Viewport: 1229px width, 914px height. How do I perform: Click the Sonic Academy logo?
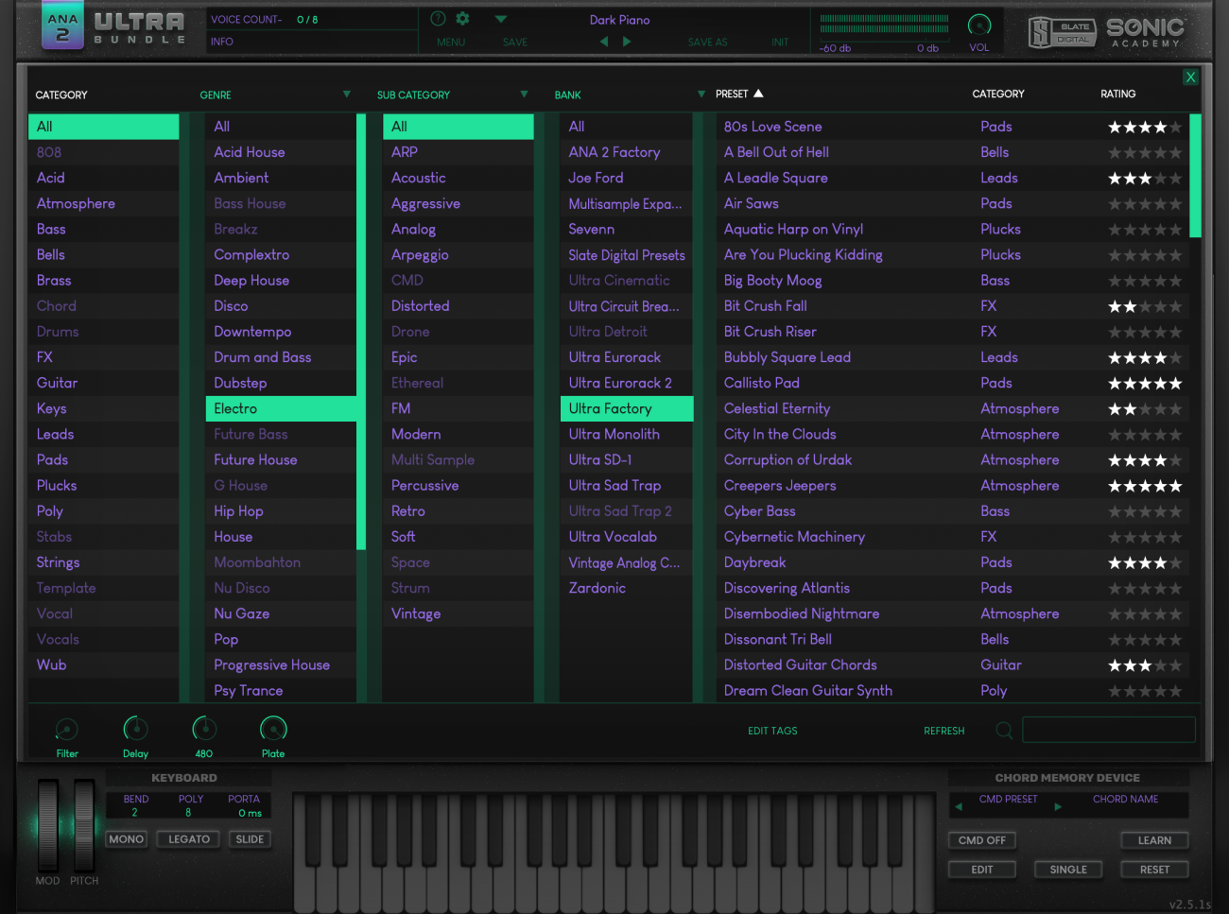[x=1145, y=33]
